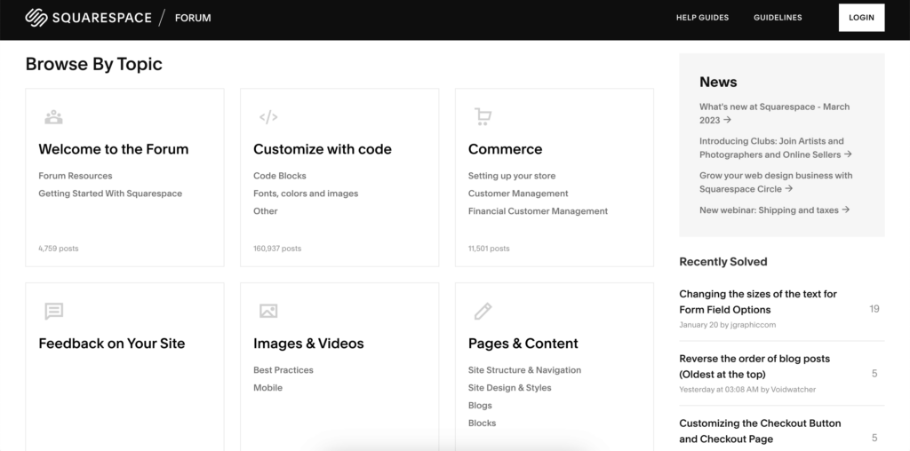Open New webinar: Shipping and taxes
Screen dimensions: 910x451
pos(774,210)
